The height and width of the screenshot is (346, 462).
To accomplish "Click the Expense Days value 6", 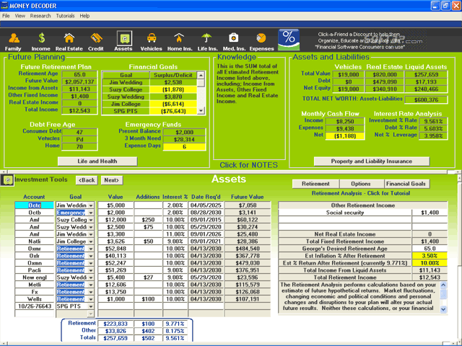I will pyautogui.click(x=184, y=147).
